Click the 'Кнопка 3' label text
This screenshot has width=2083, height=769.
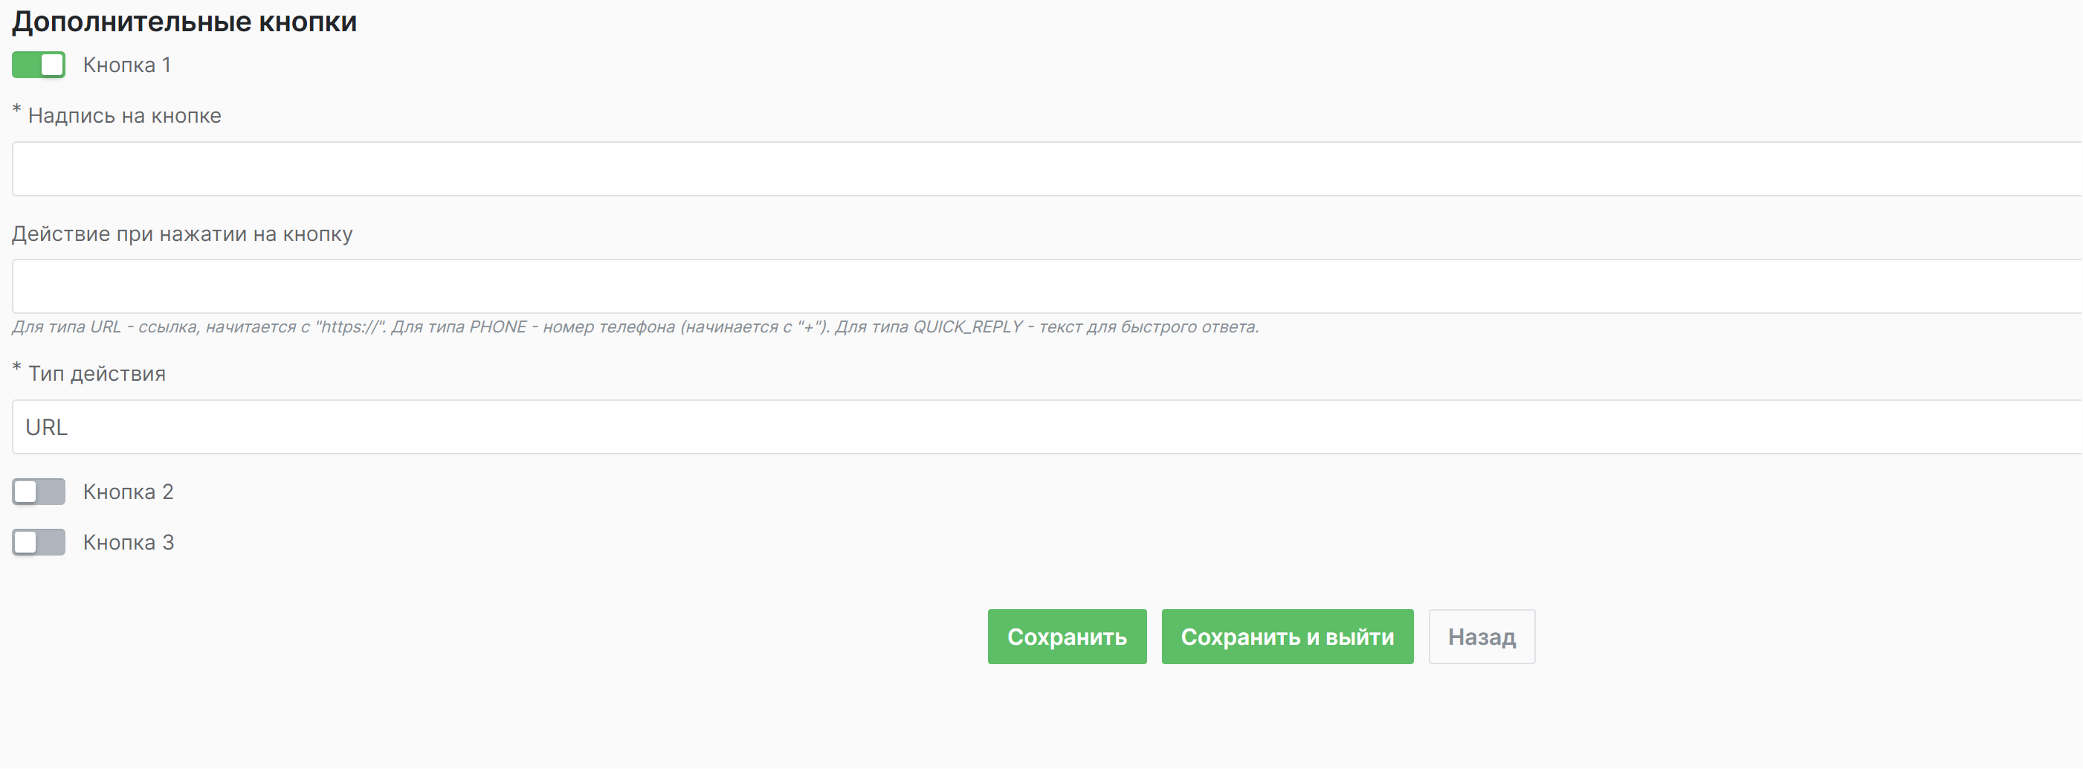coord(128,543)
